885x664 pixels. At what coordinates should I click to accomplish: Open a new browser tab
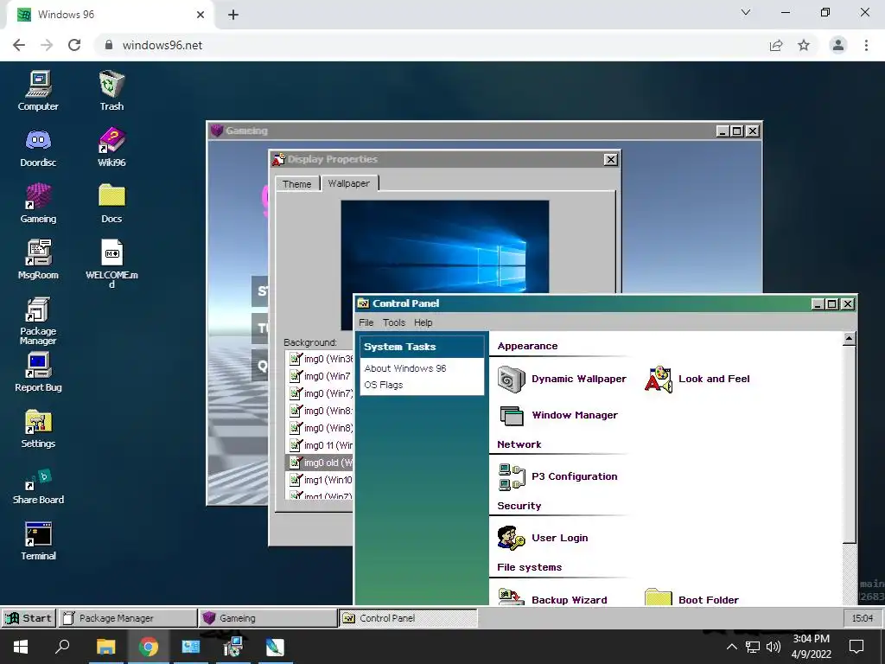pyautogui.click(x=233, y=15)
